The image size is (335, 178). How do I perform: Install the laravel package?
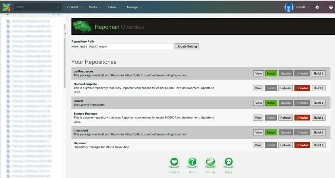coord(271,103)
